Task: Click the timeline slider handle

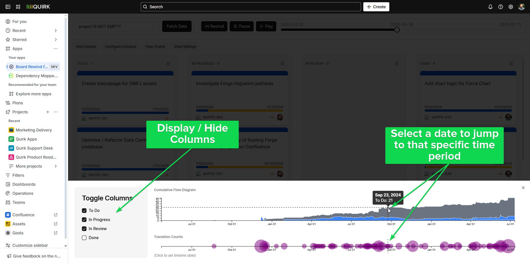Action: coord(397,30)
